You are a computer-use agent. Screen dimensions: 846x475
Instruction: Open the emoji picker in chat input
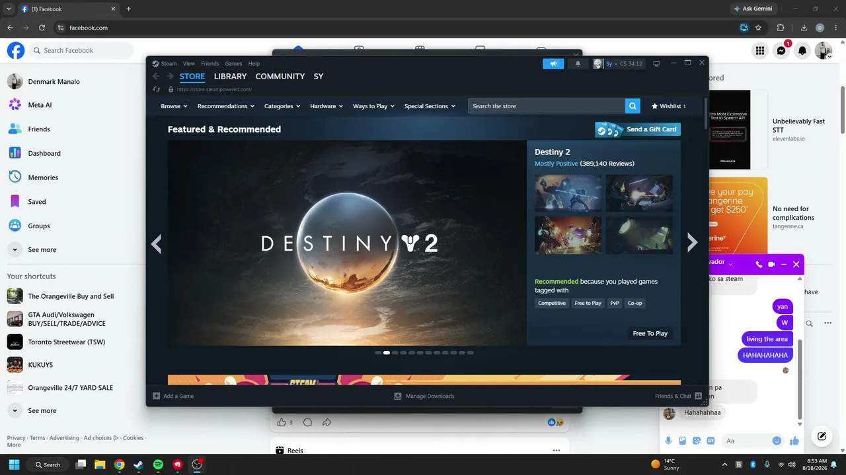tap(777, 441)
